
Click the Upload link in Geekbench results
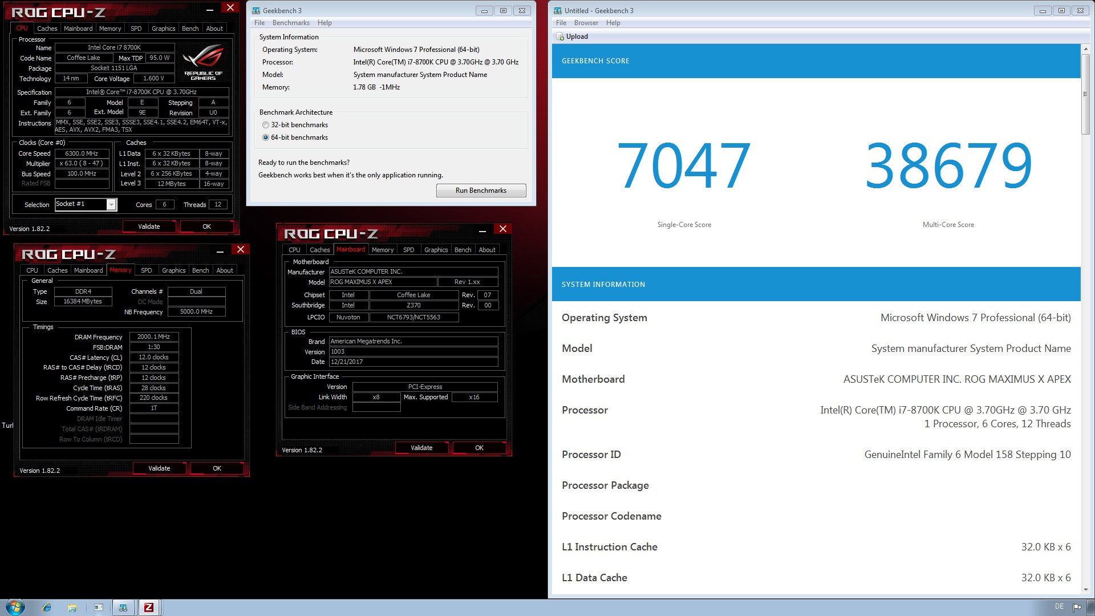(x=577, y=37)
